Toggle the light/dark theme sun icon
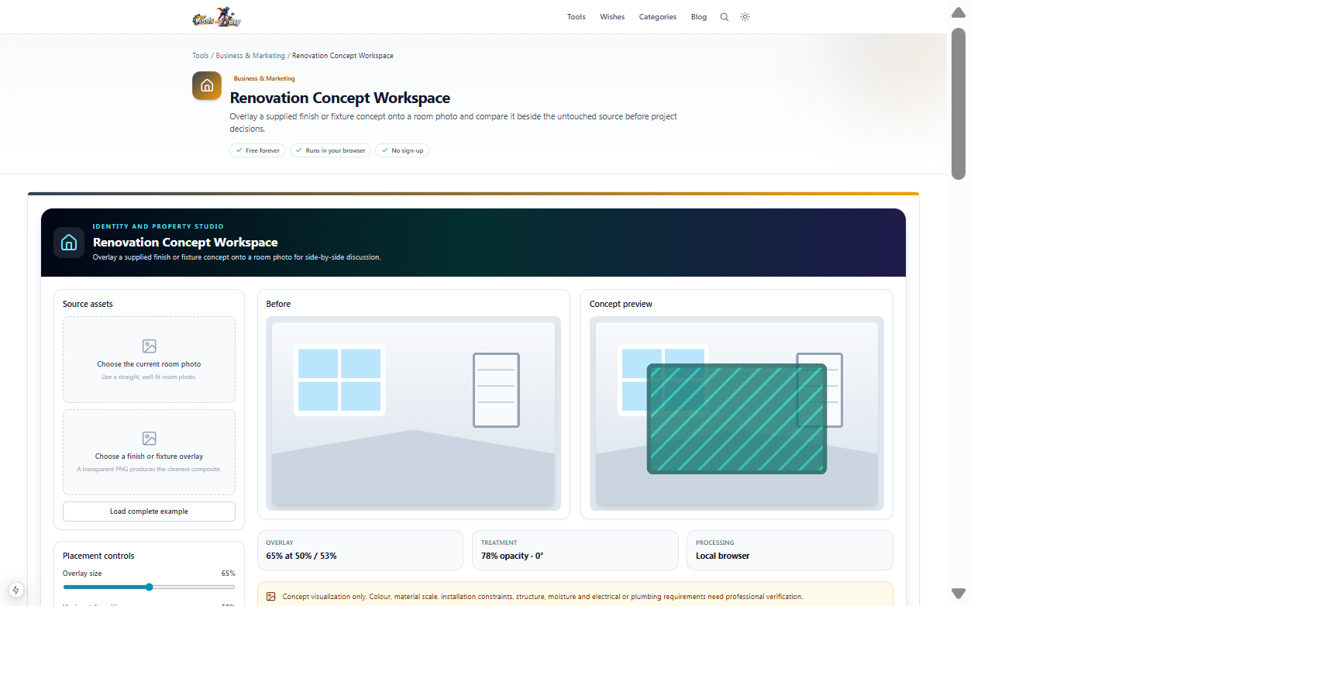Screen dimensions: 1339x682 tap(745, 17)
